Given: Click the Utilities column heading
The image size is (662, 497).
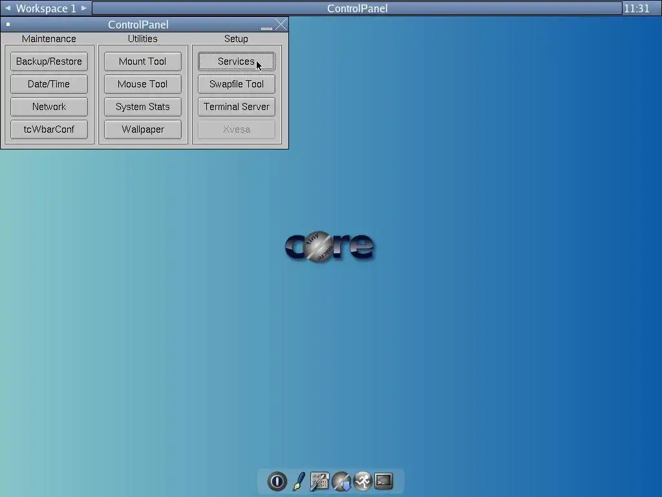Looking at the screenshot, I should pos(143,38).
